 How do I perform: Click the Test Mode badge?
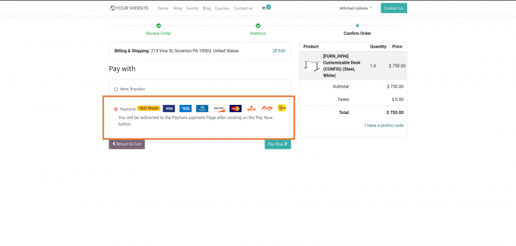point(149,108)
